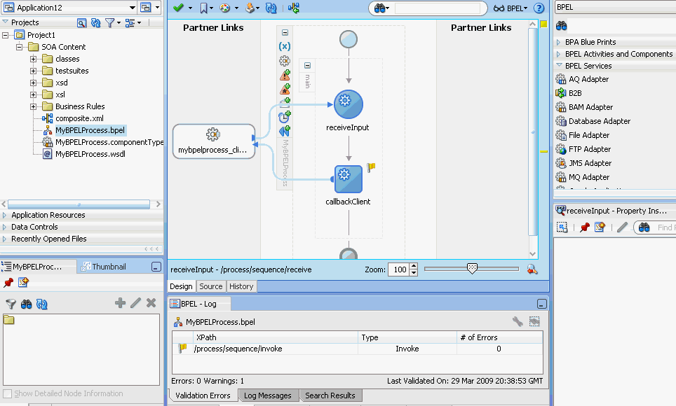Click the color palette toolbar icon
The width and height of the screenshot is (676, 406).
coord(225,8)
